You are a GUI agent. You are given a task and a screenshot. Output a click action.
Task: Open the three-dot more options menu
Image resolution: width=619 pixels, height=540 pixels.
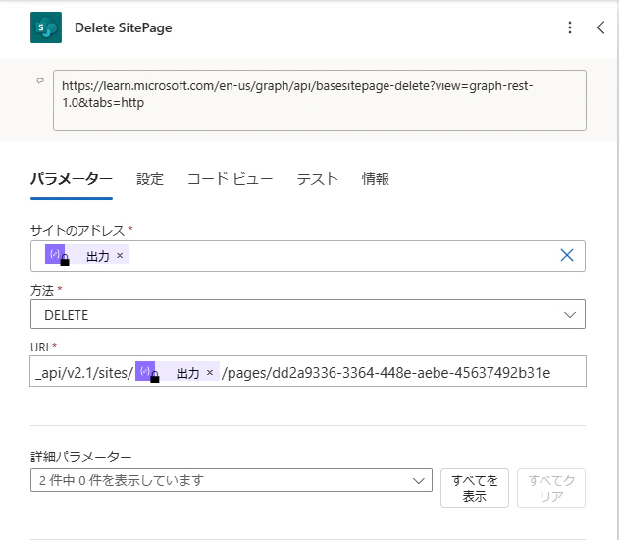click(570, 27)
